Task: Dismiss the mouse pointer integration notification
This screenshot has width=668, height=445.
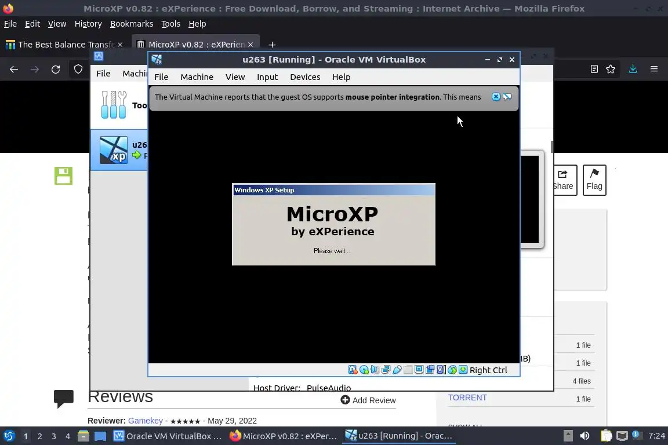Action: (496, 97)
